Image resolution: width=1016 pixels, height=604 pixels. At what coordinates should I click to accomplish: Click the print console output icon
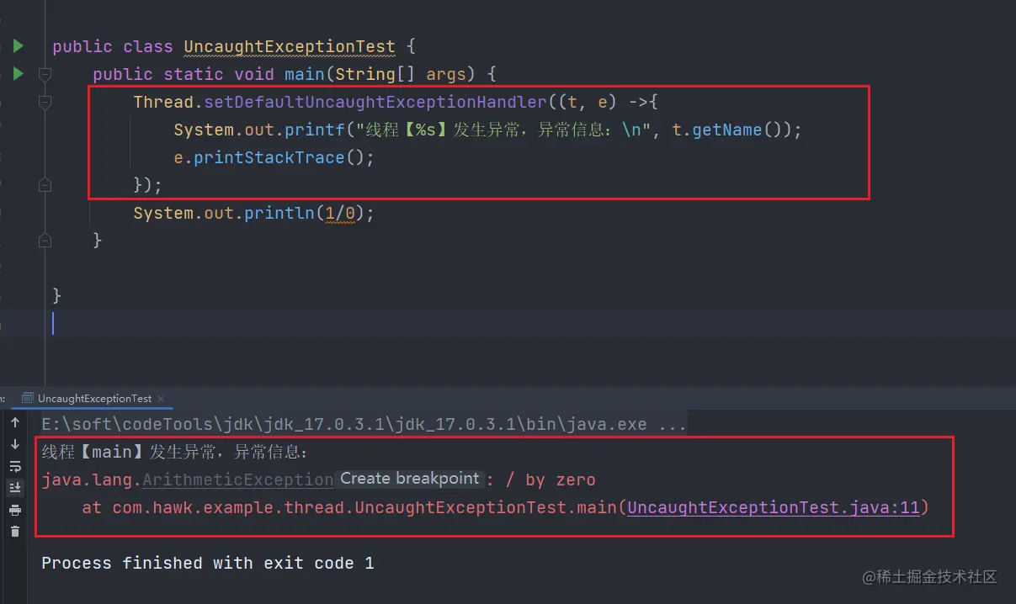point(14,510)
